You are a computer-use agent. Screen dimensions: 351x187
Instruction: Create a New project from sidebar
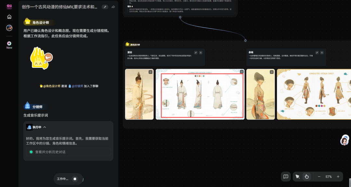click(x=9, y=45)
